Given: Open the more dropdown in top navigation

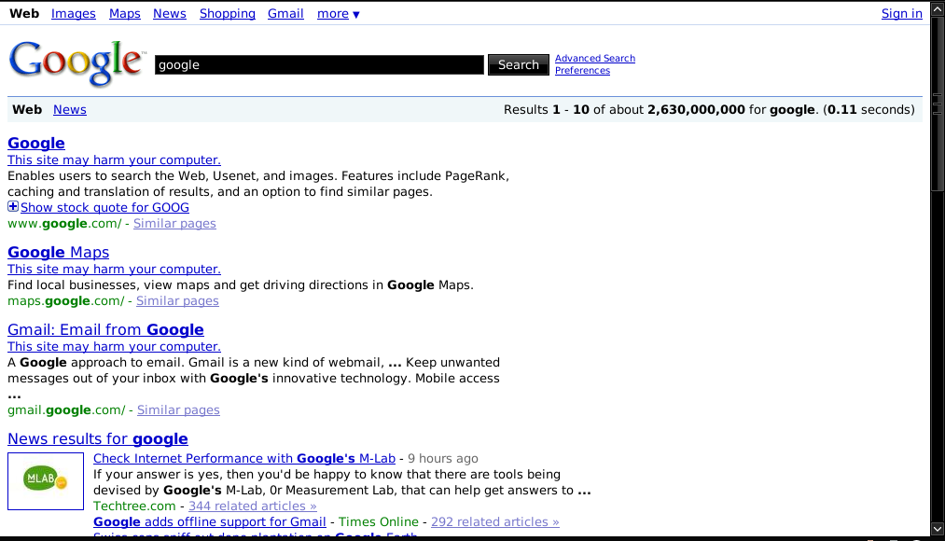Looking at the screenshot, I should point(338,14).
